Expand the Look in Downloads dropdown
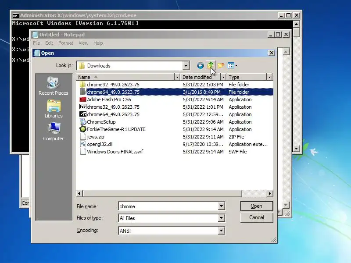351x263 pixels. [186, 66]
